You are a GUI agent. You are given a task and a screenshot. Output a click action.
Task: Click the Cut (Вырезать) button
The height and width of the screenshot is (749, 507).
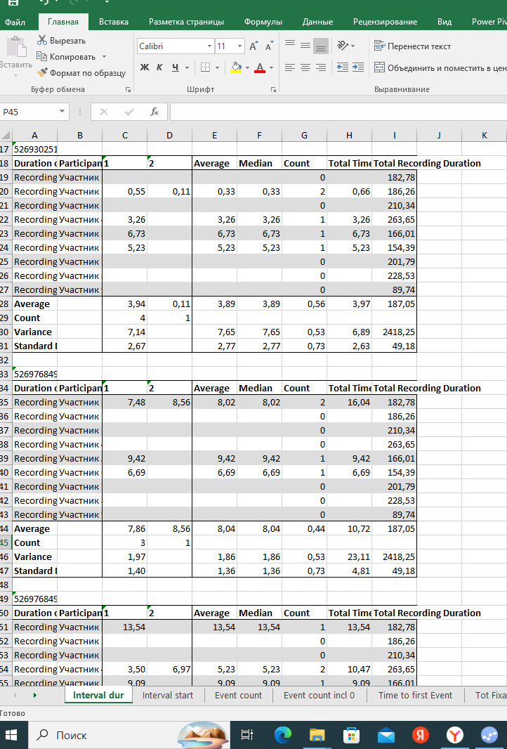click(x=62, y=41)
